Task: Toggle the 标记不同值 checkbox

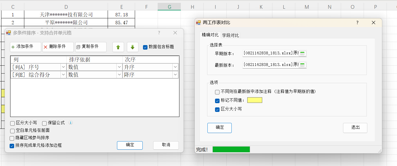Action: 217,101
